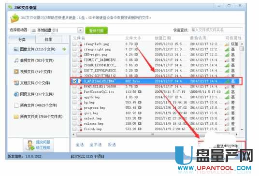The height and width of the screenshot is (176, 259).
Task: Click the 反选 invert selection link
Action: (112, 145)
